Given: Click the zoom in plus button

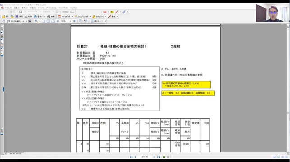Looking at the screenshot, I should coord(74,21).
